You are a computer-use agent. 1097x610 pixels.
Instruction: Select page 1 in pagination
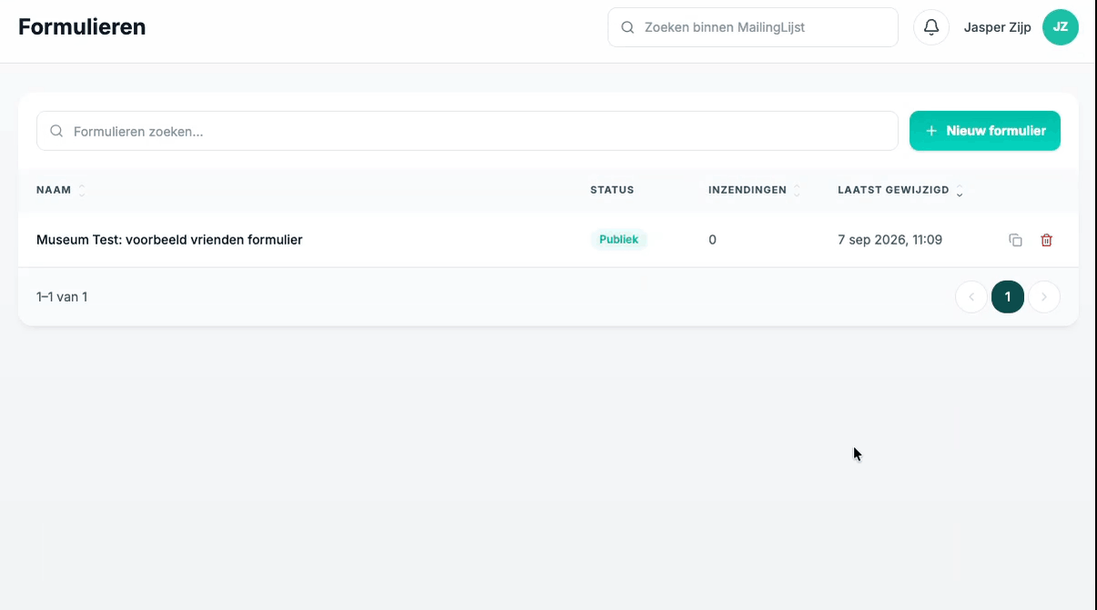[x=1008, y=296]
